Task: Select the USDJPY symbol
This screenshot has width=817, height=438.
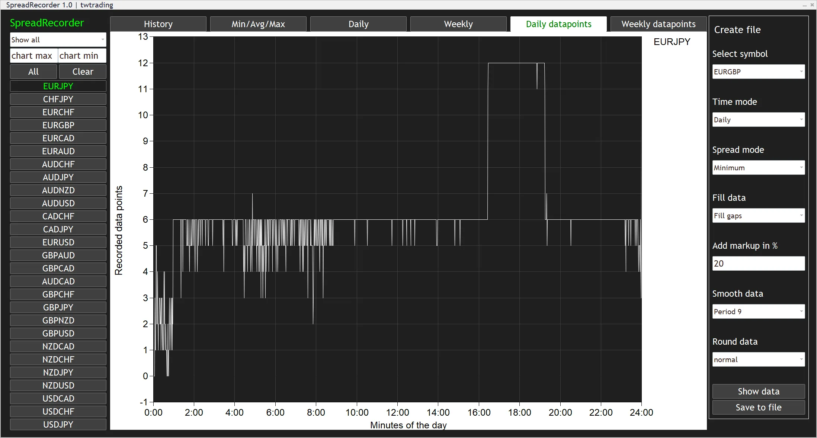Action: pyautogui.click(x=58, y=425)
